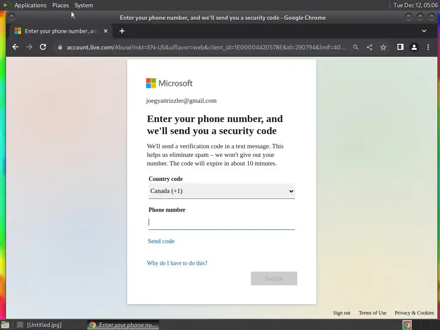Click the Send code link
Image resolution: width=440 pixels, height=330 pixels.
coord(161,241)
